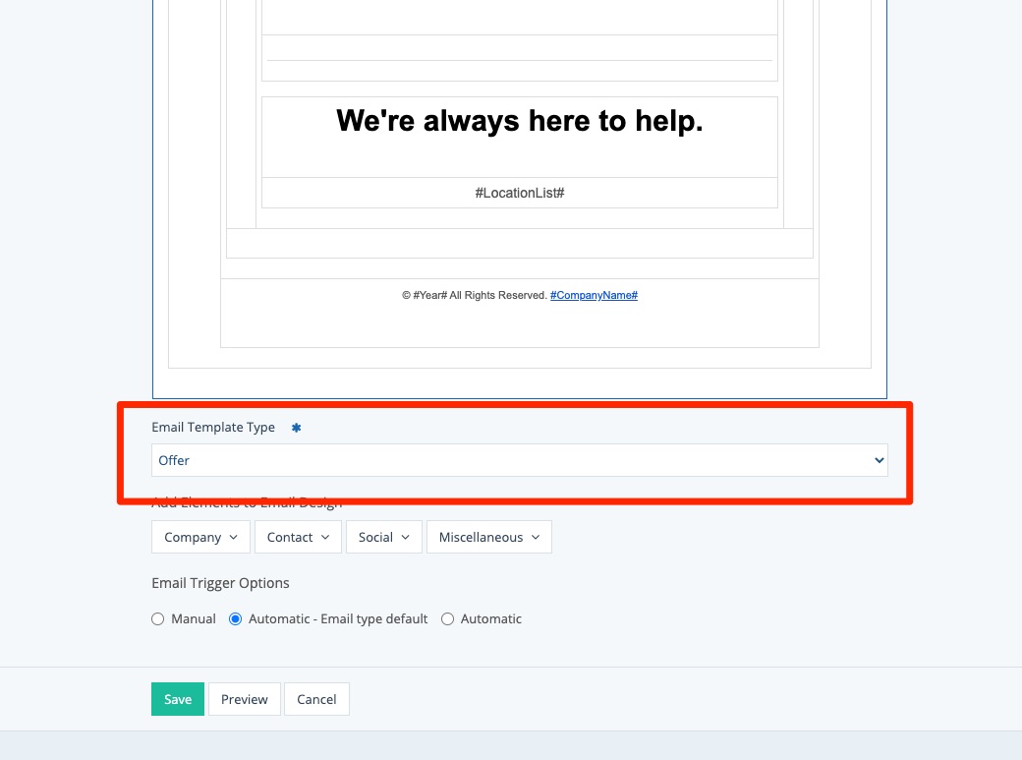
Task: Select the plain Automatic radio option
Action: click(448, 619)
